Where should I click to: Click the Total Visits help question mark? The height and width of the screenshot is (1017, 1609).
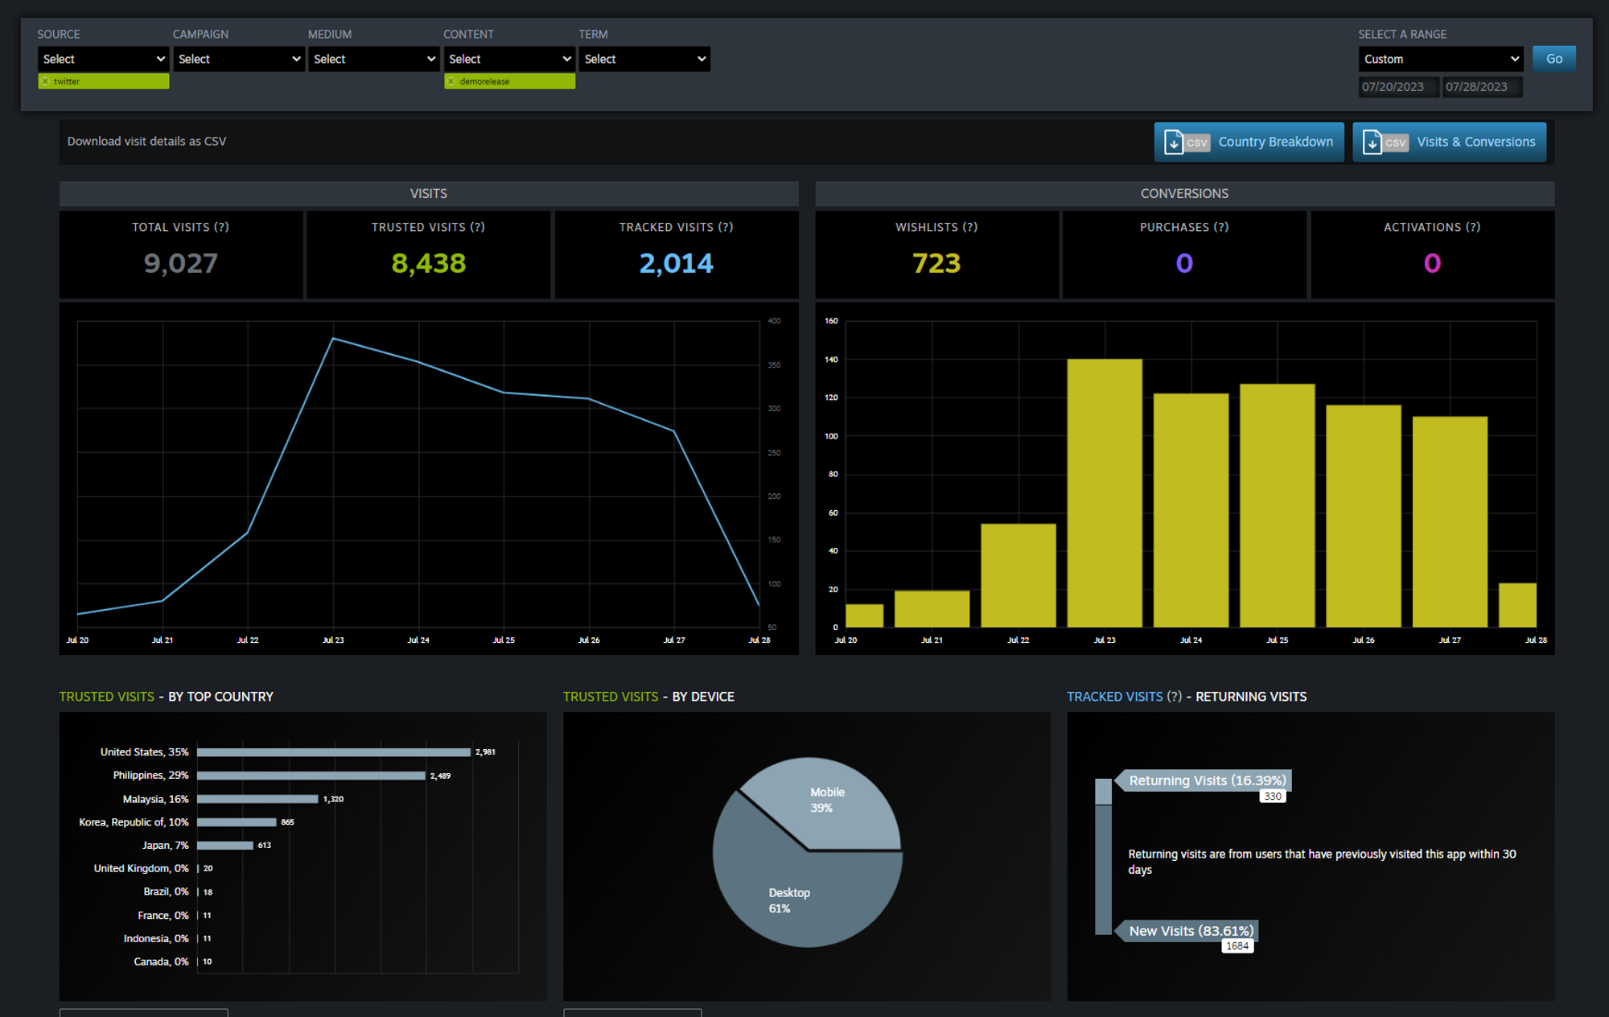coord(221,228)
